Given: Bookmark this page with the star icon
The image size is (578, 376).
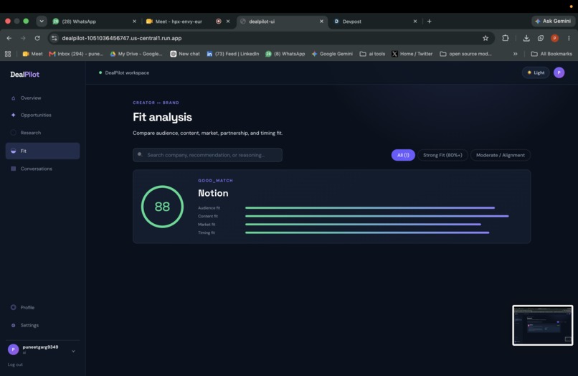Looking at the screenshot, I should point(485,38).
